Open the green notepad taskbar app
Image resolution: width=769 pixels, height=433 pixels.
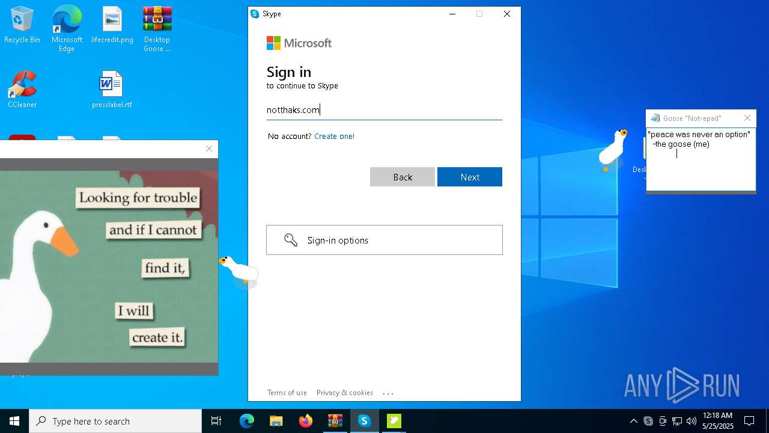click(394, 421)
